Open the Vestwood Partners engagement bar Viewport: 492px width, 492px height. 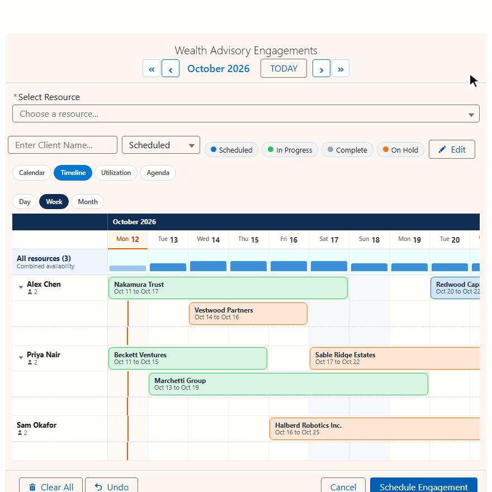248,314
